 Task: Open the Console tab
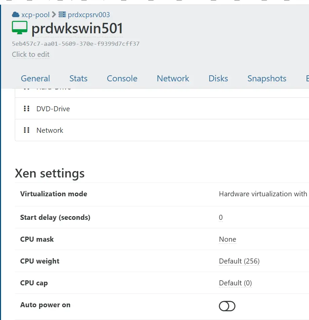pyautogui.click(x=122, y=78)
